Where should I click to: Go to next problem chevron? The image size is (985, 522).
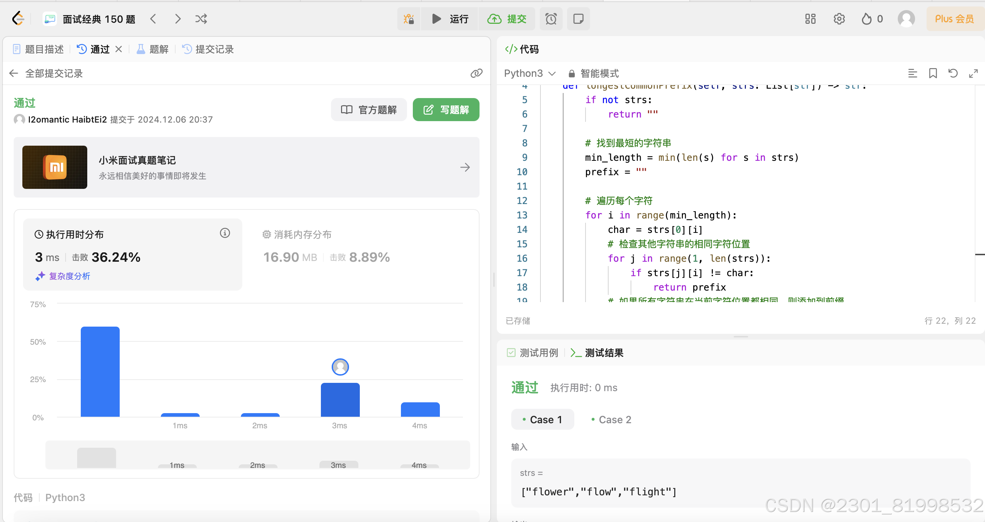tap(178, 19)
